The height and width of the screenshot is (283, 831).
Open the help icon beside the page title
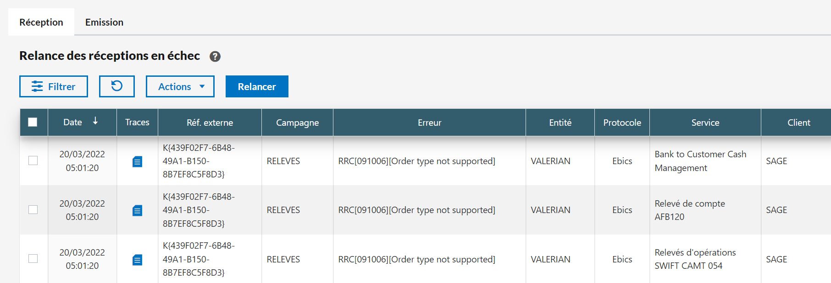pos(215,56)
